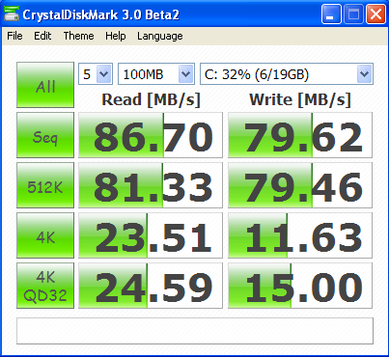Click the Seq read result 86.70
The width and height of the screenshot is (389, 357).
[x=151, y=135]
